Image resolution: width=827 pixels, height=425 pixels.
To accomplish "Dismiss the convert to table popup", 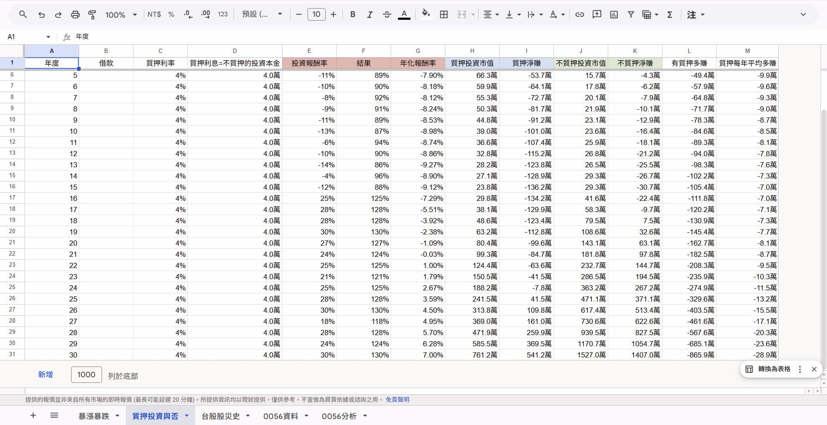I will point(814,369).
